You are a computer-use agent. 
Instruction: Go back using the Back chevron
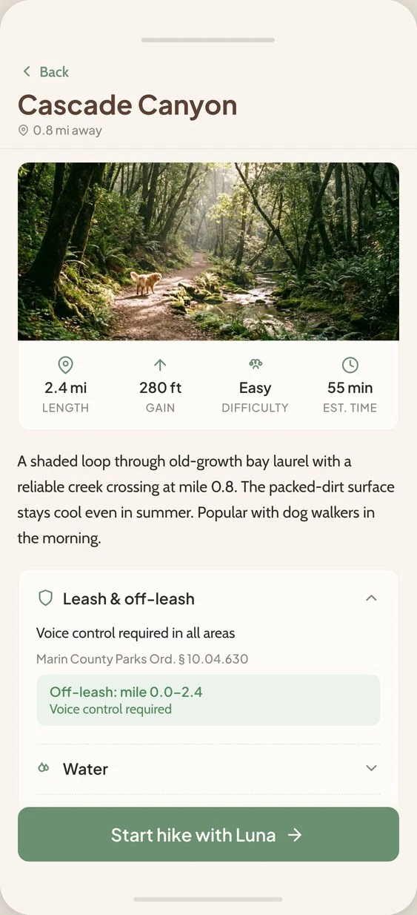[x=27, y=71]
